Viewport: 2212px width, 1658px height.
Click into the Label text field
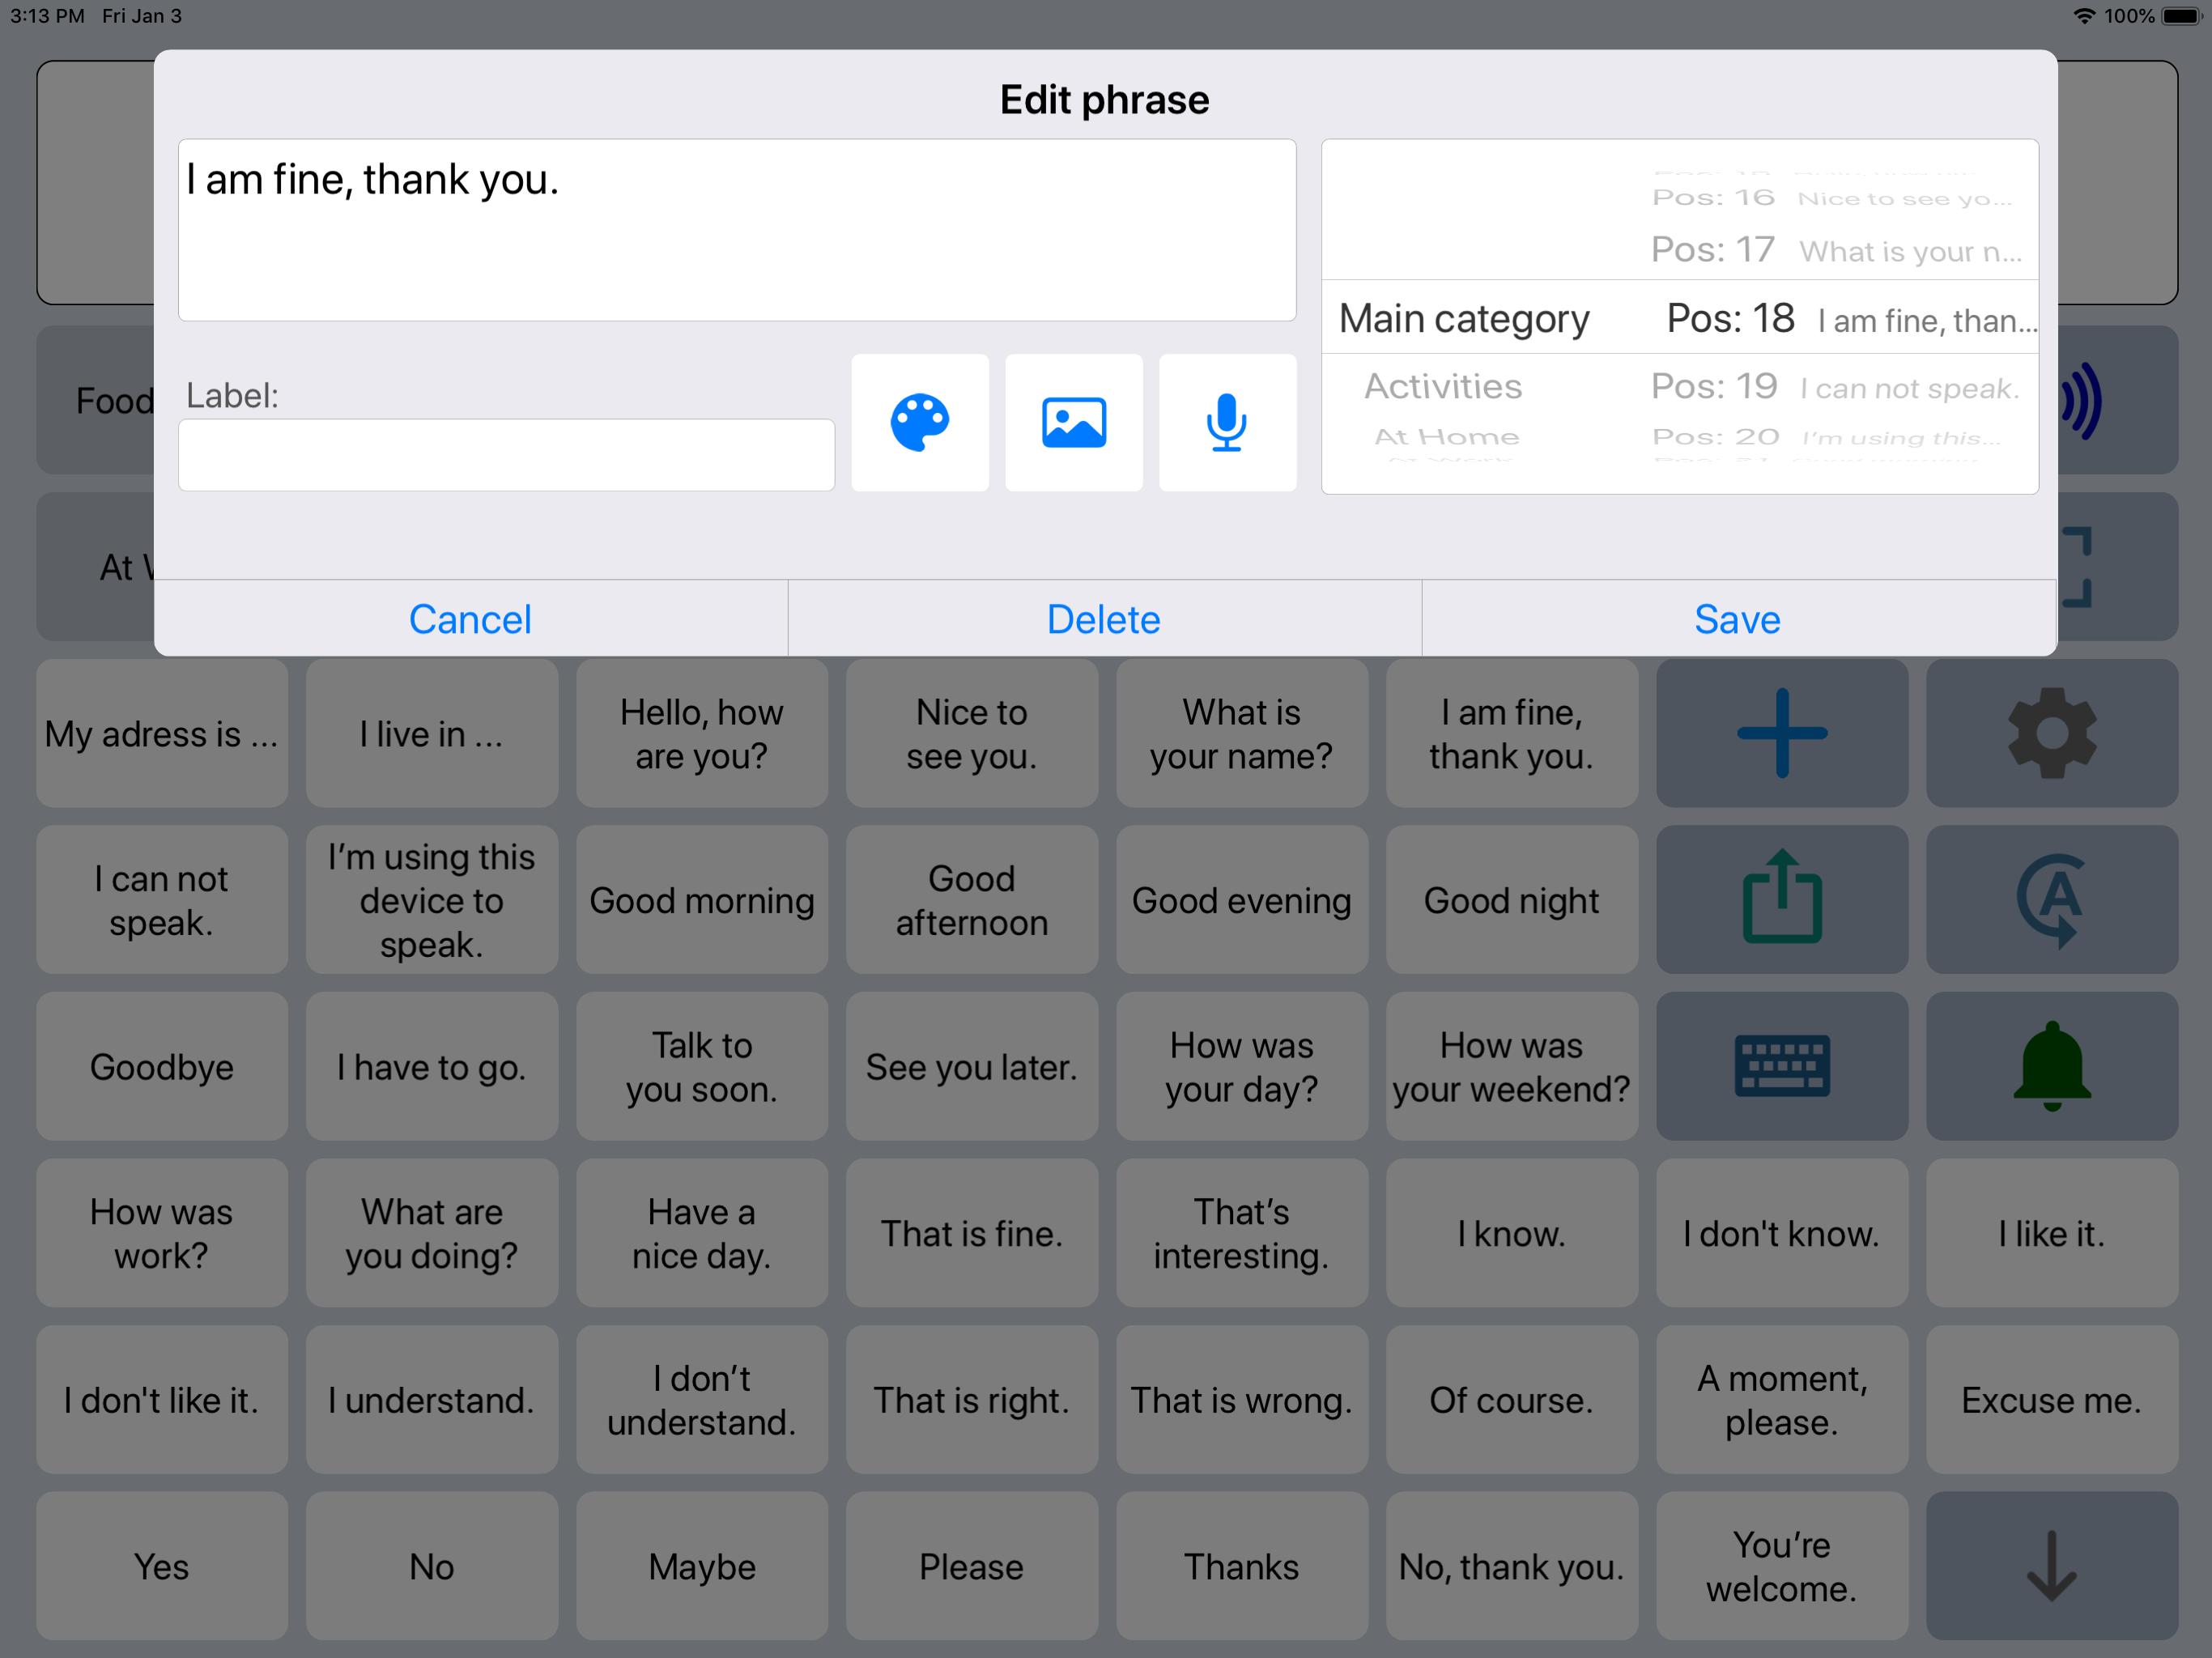506,455
